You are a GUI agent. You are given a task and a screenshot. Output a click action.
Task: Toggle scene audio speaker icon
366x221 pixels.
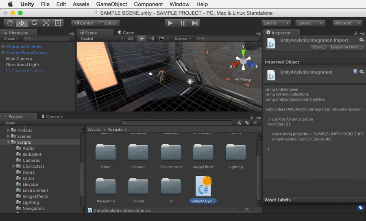(152, 39)
